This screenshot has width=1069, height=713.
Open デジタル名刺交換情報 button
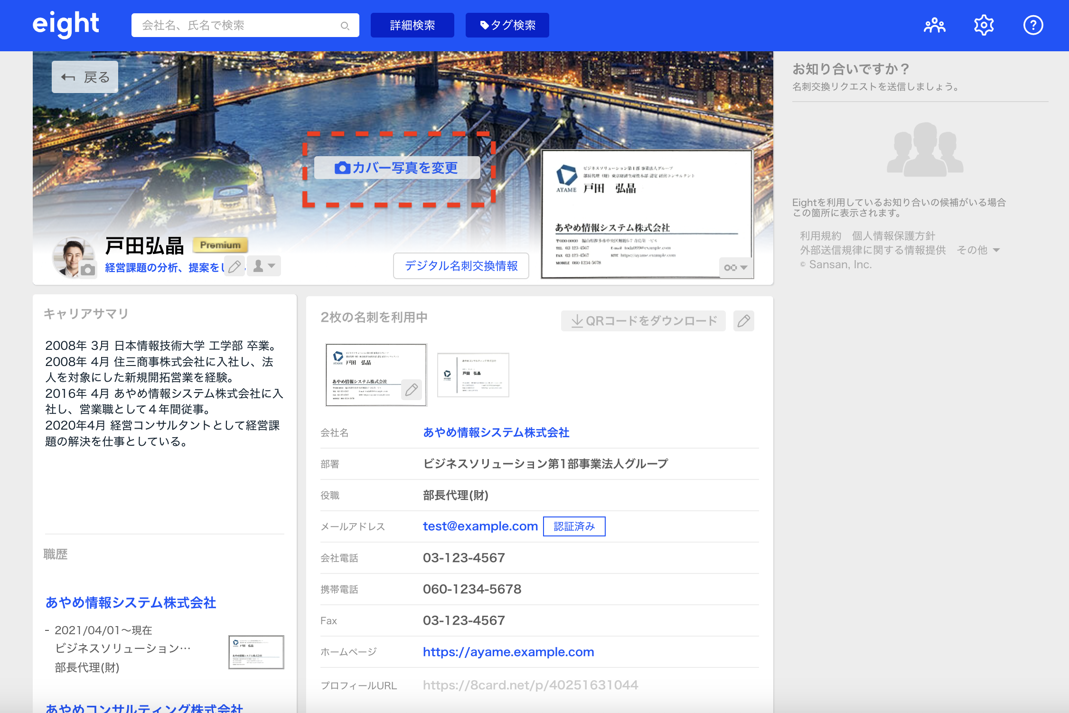tap(461, 266)
